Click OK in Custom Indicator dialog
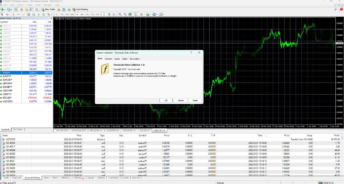The height and width of the screenshot is (184, 344). tap(166, 100)
